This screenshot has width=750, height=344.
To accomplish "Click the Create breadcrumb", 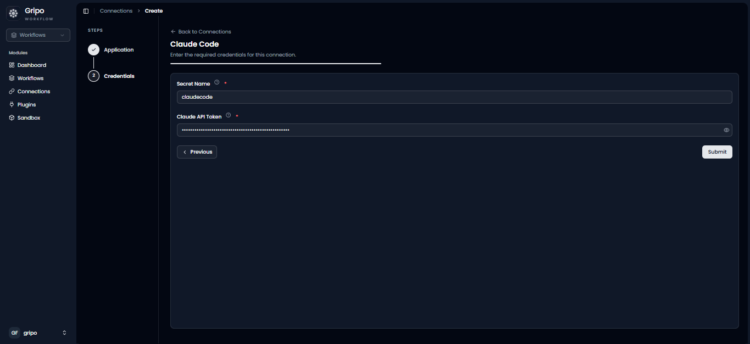I will 154,11.
